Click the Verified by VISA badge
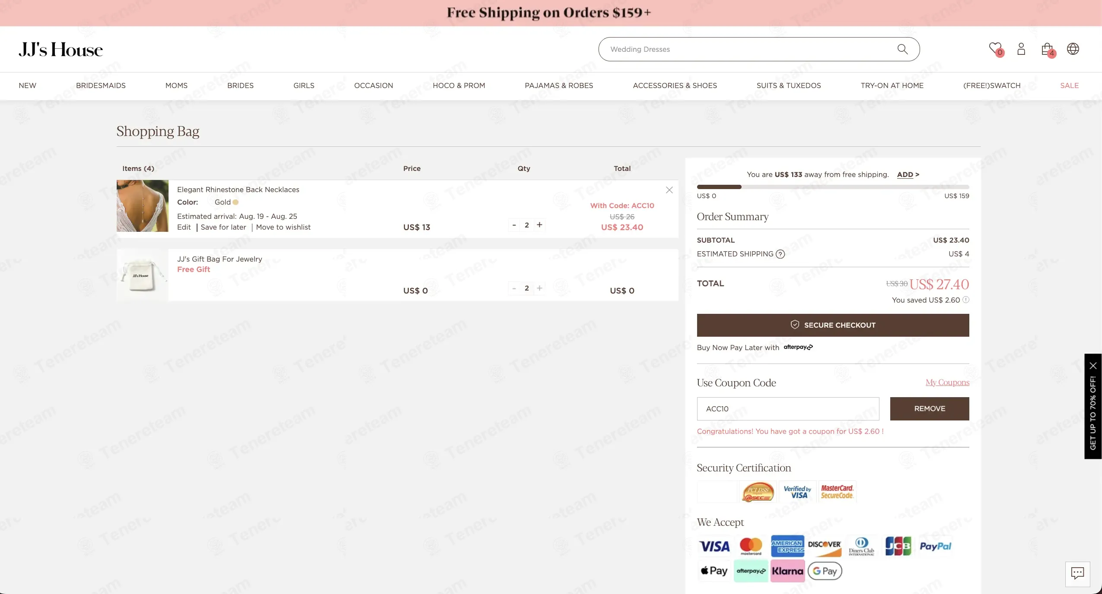This screenshot has height=594, width=1102. pos(797,492)
